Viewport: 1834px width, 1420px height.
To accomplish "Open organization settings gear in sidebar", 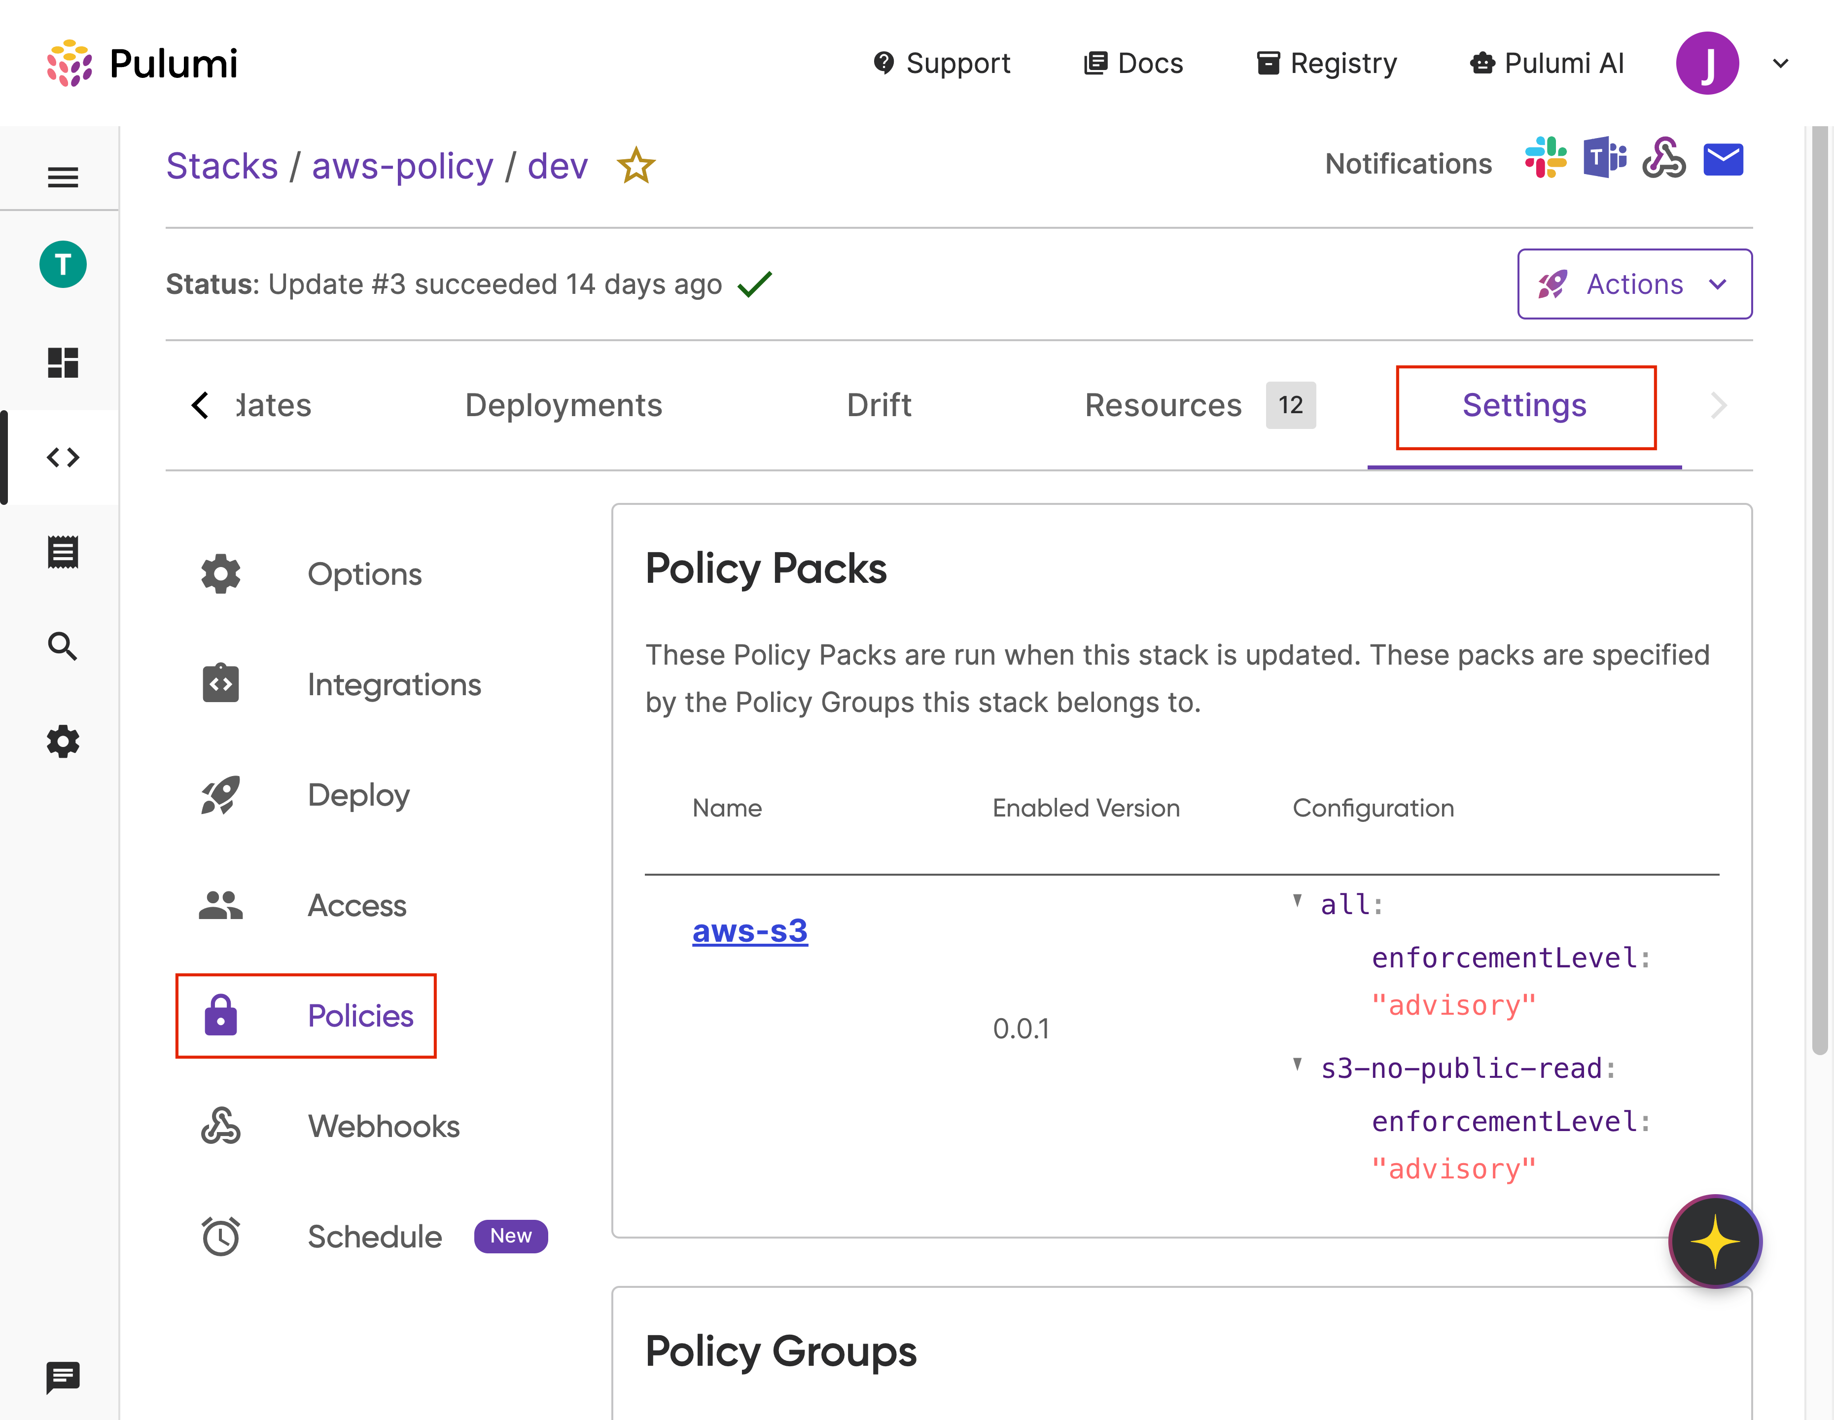I will pyautogui.click(x=62, y=742).
